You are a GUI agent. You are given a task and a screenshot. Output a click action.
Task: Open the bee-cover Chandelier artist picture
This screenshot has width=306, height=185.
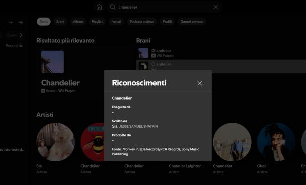[93, 142]
